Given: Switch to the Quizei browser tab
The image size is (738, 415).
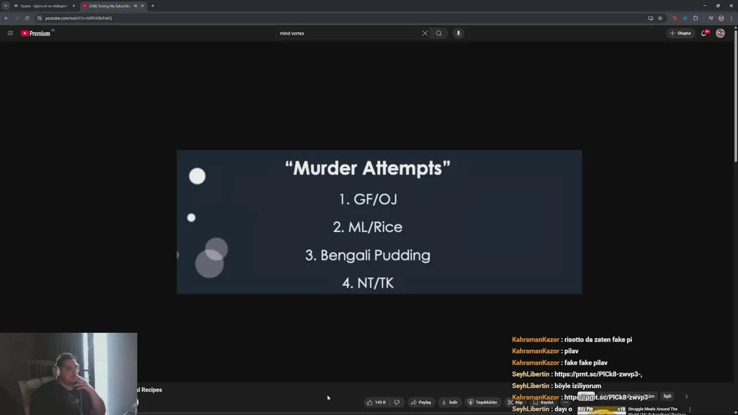Looking at the screenshot, I should click(x=44, y=6).
